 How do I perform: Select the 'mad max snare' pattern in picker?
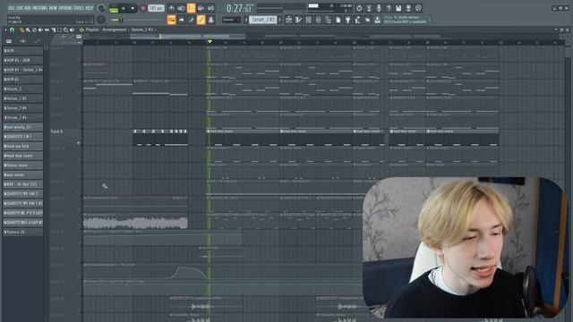pos(22,156)
